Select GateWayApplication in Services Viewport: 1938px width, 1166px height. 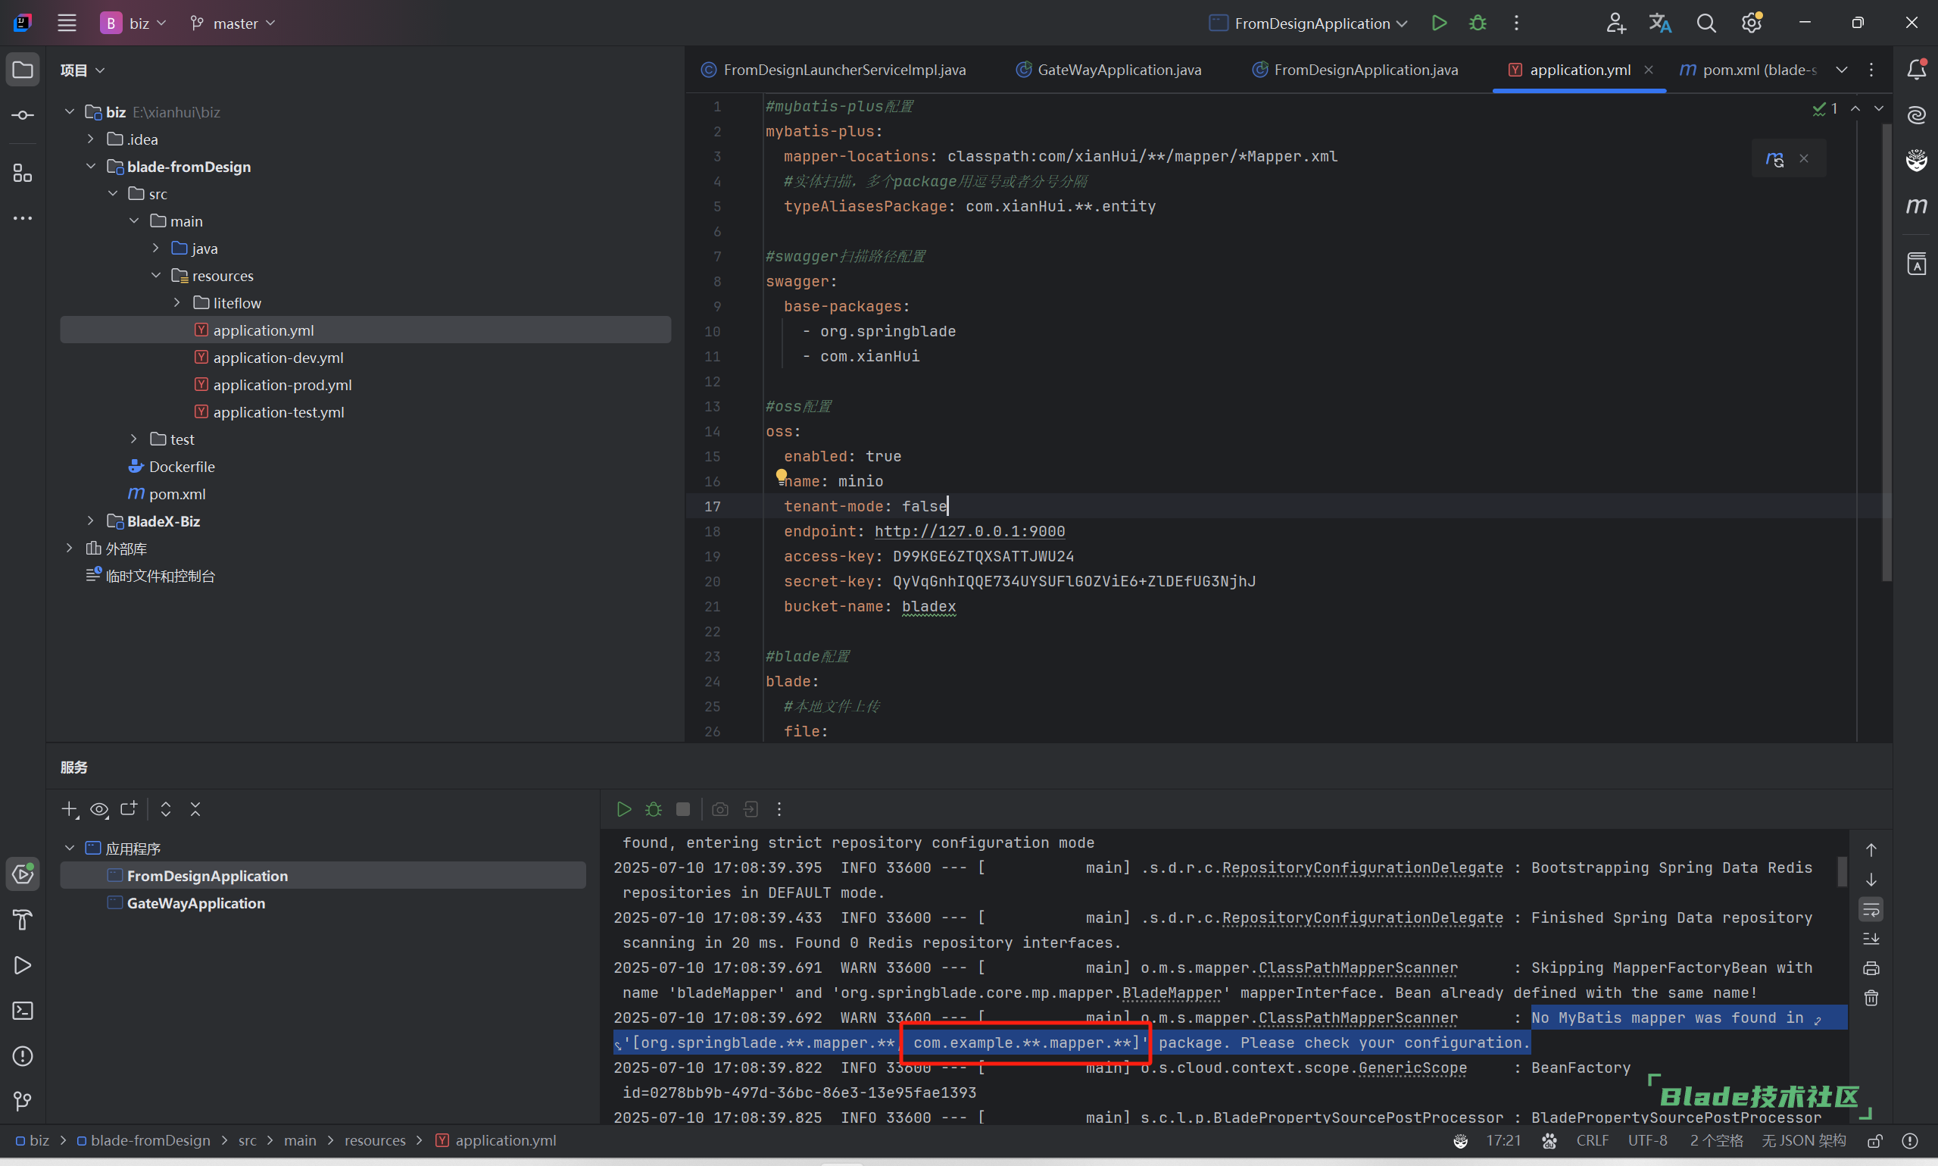pos(195,903)
